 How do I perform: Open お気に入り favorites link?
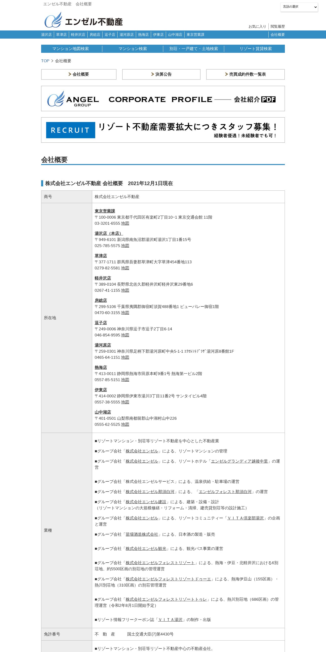click(x=257, y=26)
